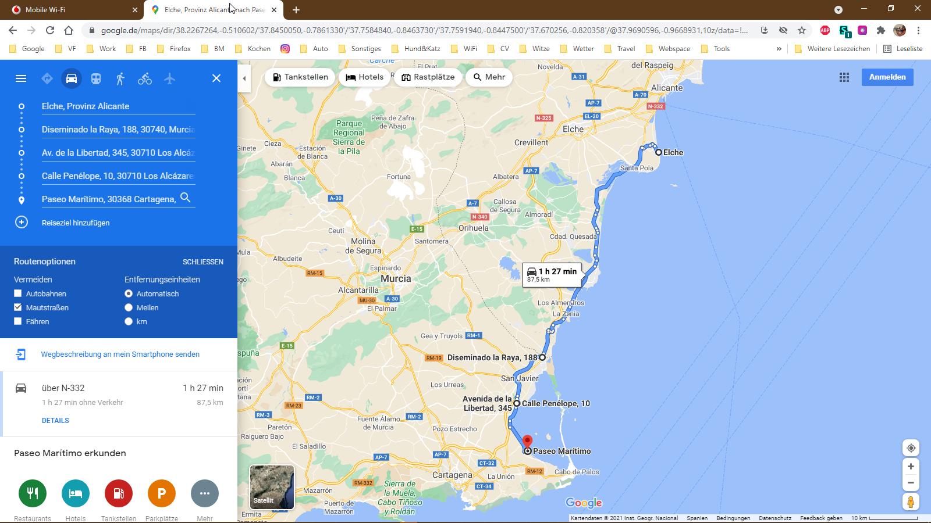This screenshot has height=523, width=931.
Task: Click send to smartphone icon
Action: [21, 354]
